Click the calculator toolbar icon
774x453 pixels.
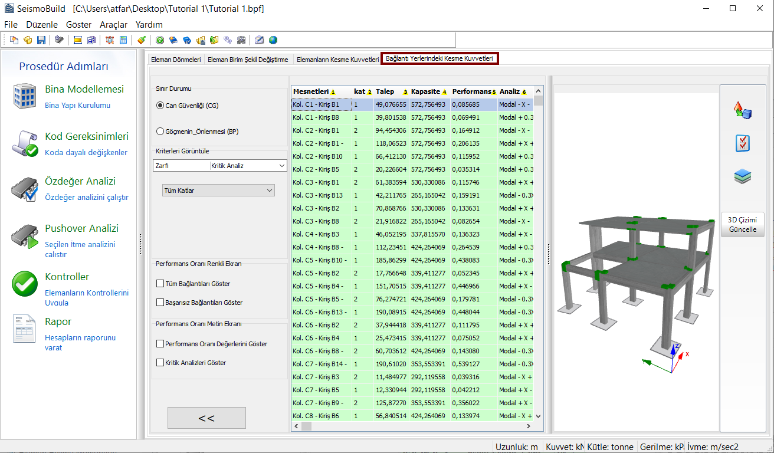coord(123,40)
